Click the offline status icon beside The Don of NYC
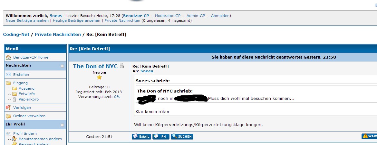This screenshot has width=377, height=145. coord(122,66)
